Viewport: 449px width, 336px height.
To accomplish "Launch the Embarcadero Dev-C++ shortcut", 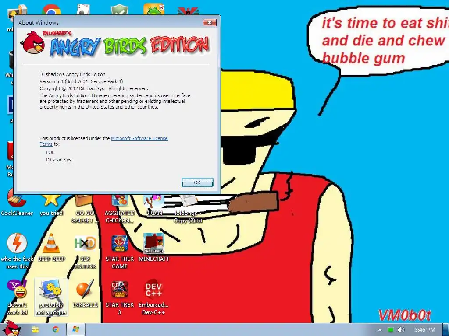I will 153,297.
